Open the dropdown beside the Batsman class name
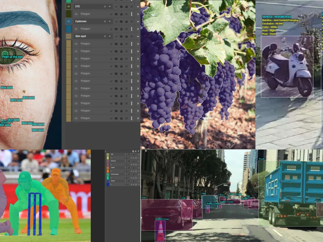The width and height of the screenshot is (323, 242). point(129,161)
